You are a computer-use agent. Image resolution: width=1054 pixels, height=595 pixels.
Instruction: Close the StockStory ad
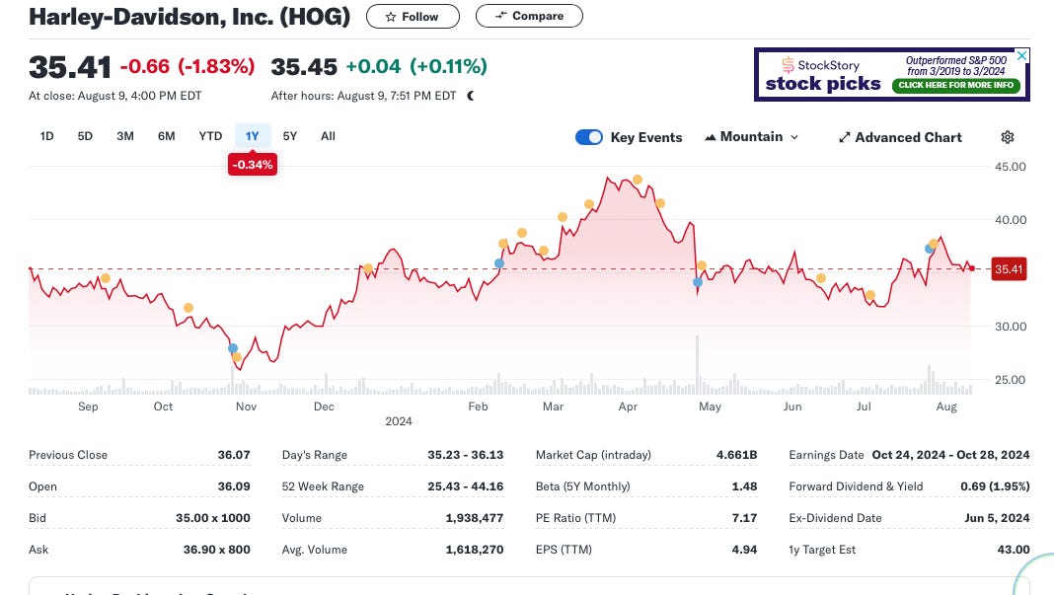(x=1021, y=56)
